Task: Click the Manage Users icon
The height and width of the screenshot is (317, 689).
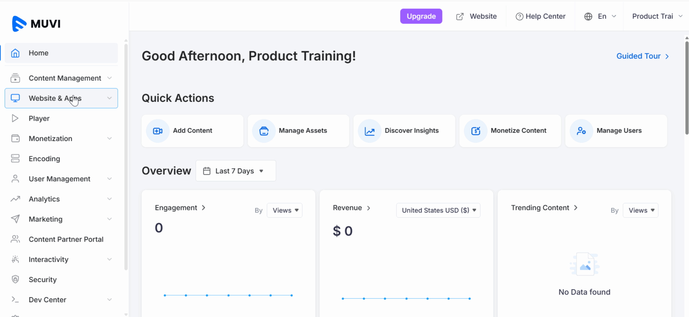Action: tap(581, 131)
